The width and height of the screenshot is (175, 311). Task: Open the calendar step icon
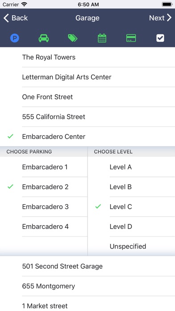(102, 38)
